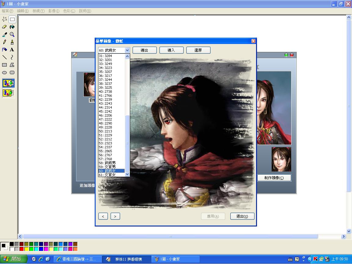Screen dimensions: 352x264
Task: Select list entry 31: 3284
Action: pos(112,56)
